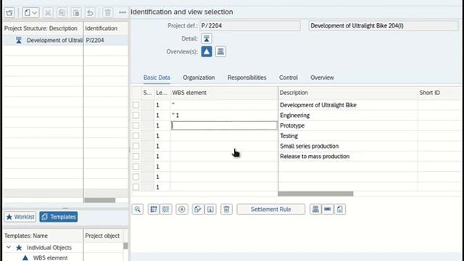Click the network overview icon beside Overview(s)
The width and height of the screenshot is (464, 261).
pyautogui.click(x=220, y=51)
